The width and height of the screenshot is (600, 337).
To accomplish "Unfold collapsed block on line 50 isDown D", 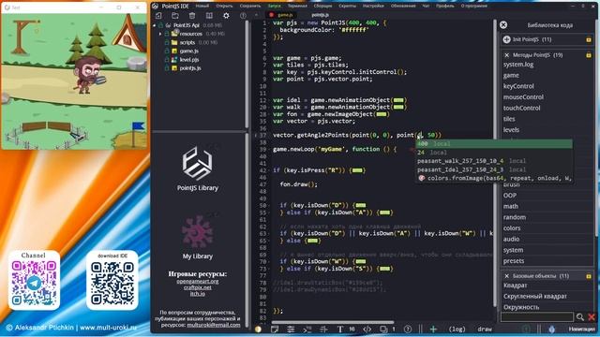I will 360,205.
